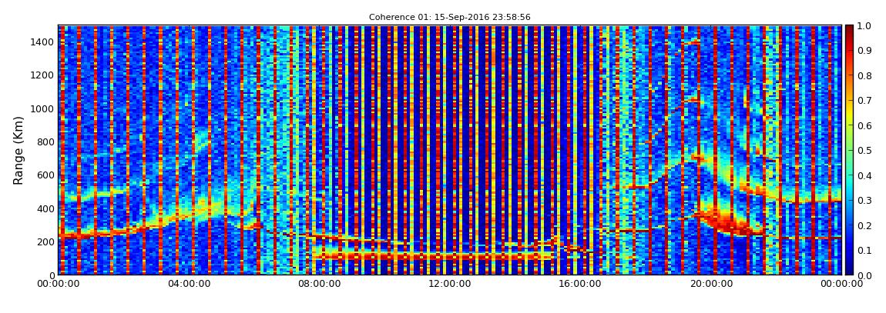Click the 600 tick label on the range axis
The image size is (886, 313).
tap(45, 175)
